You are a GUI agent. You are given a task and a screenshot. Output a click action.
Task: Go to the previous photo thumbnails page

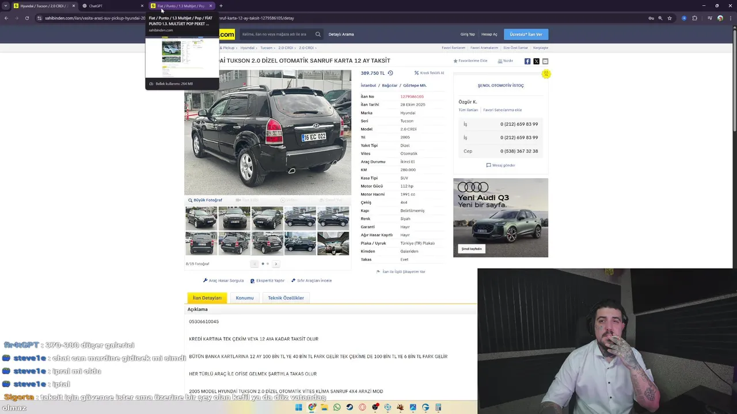point(254,264)
